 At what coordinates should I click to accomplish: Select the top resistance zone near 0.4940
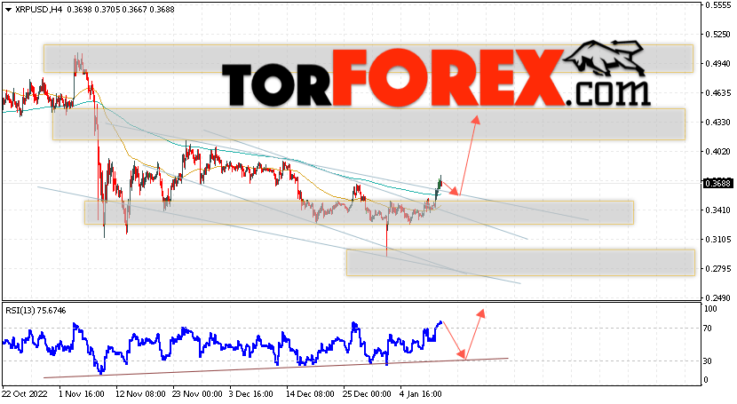point(368,59)
